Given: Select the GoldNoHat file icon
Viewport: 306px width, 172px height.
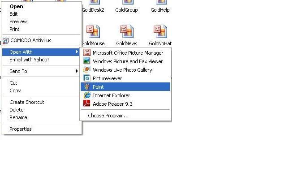Looking at the screenshot, I should pyautogui.click(x=160, y=31).
